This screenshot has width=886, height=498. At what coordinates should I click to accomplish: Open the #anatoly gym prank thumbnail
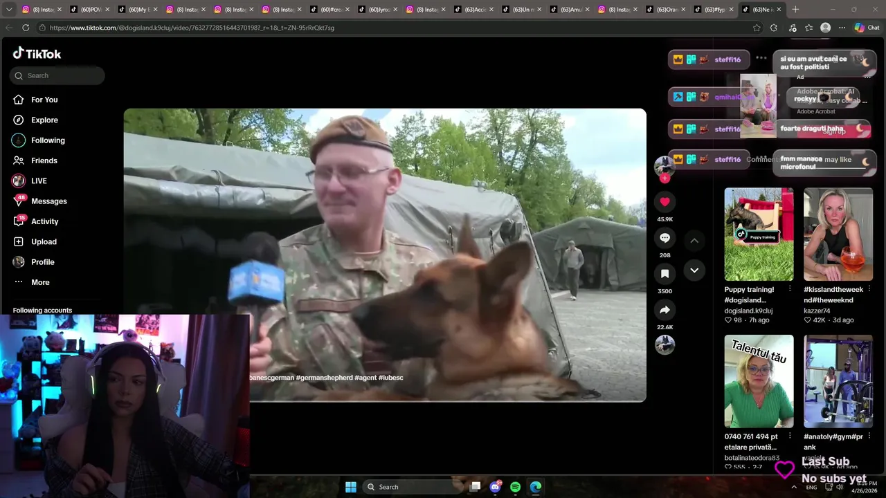838,382
